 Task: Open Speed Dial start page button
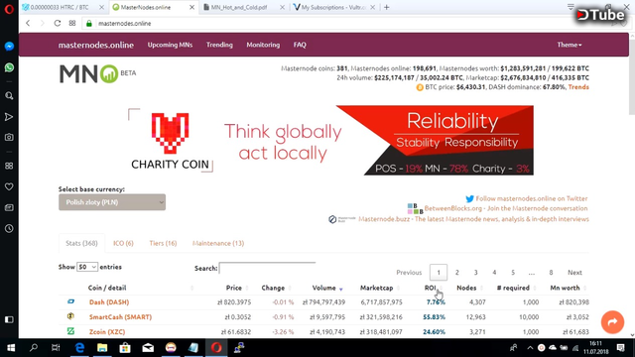click(72, 23)
